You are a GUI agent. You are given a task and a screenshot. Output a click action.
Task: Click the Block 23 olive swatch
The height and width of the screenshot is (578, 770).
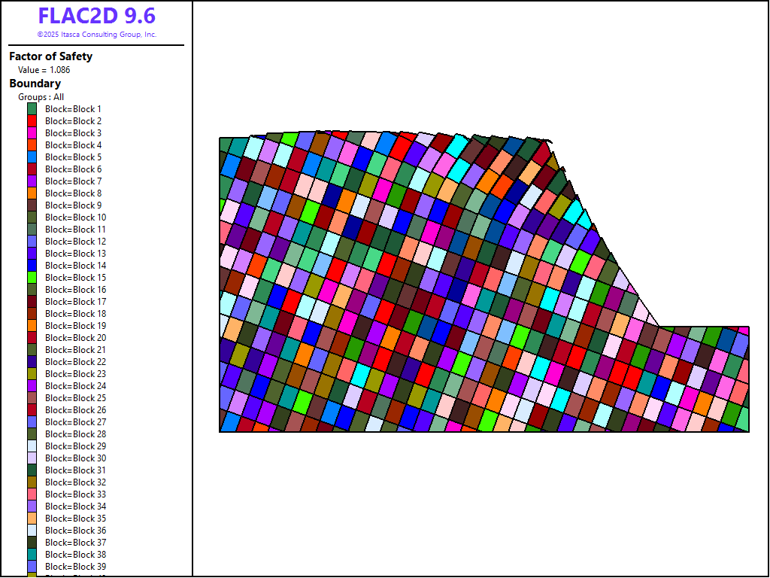click(32, 374)
